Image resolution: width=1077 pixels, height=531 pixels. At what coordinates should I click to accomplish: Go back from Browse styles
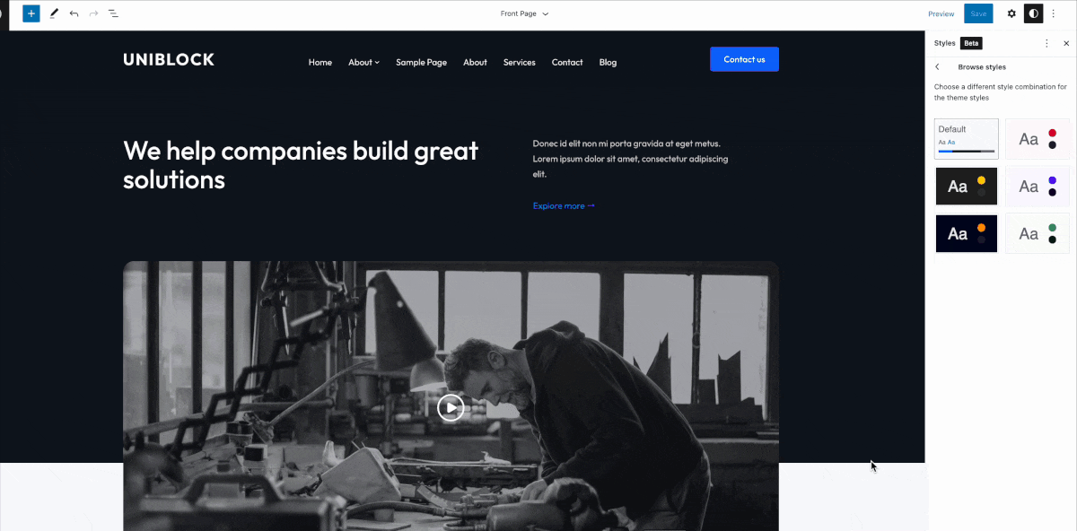[938, 67]
